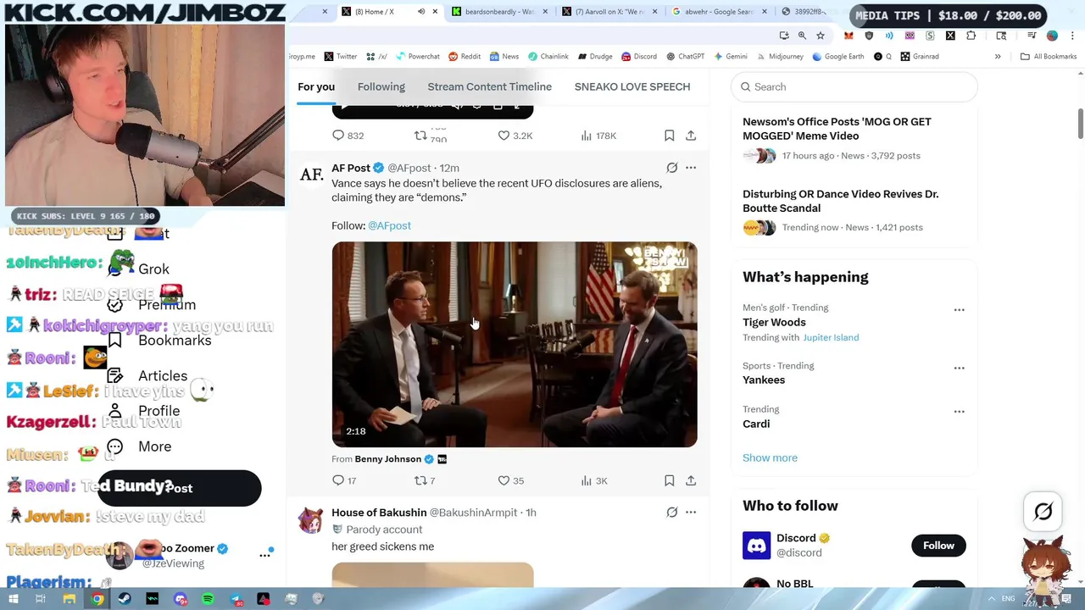Image resolution: width=1085 pixels, height=610 pixels.
Task: Play the Vance interview video thumbnail
Action: point(515,345)
